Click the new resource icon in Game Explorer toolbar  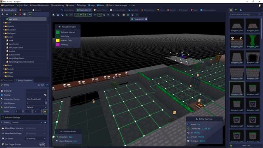click(x=2, y=15)
